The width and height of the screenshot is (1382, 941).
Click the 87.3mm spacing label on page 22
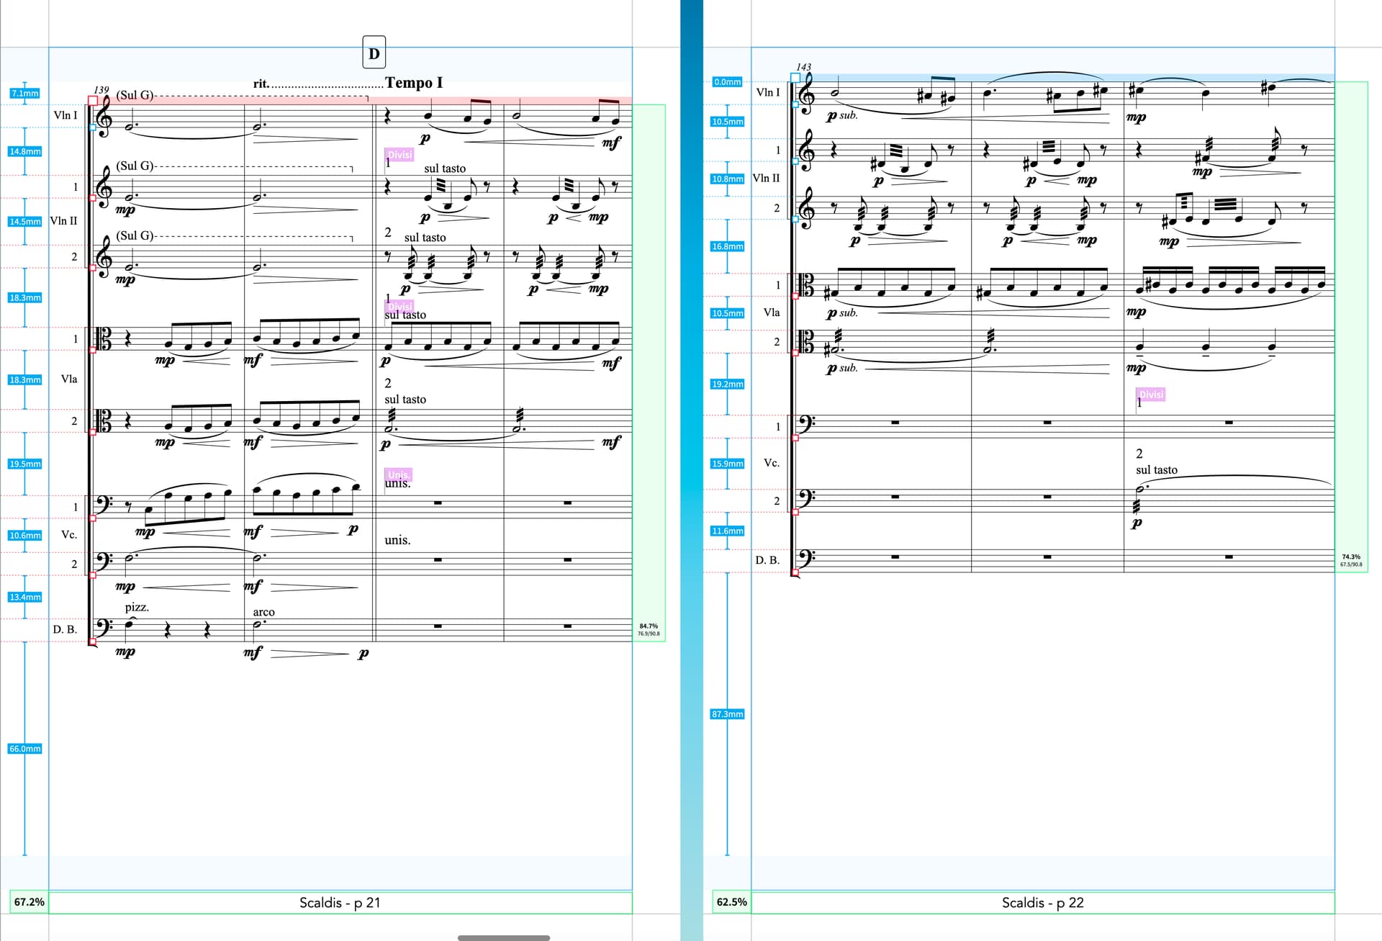tap(727, 714)
